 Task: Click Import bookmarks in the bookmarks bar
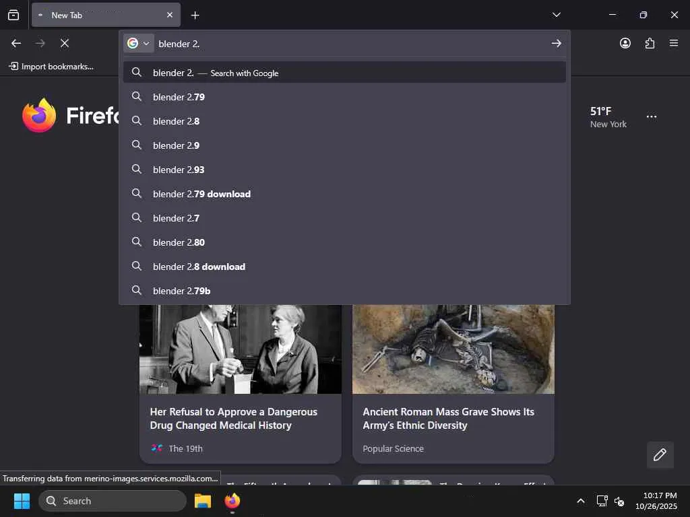pos(51,67)
